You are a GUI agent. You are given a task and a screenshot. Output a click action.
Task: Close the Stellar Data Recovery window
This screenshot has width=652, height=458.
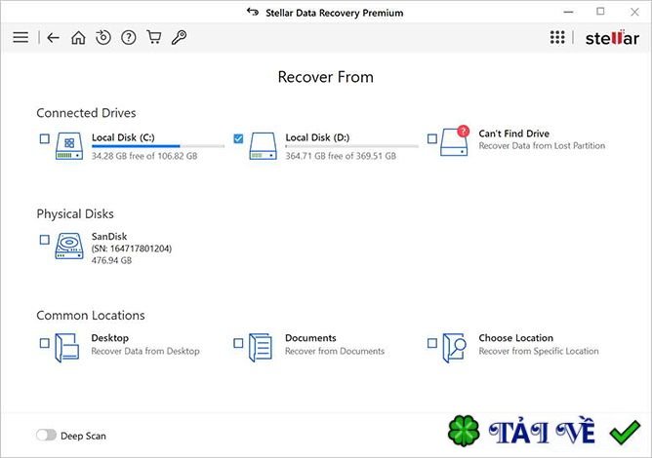(634, 12)
